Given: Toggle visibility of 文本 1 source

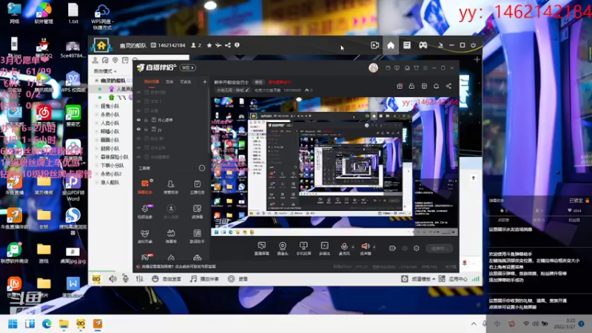Looking at the screenshot, I should [139, 101].
